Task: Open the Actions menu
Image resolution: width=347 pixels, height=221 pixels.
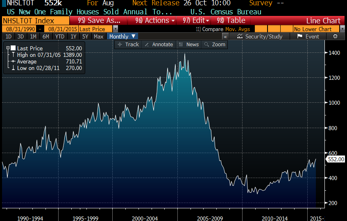Action: click(x=155, y=20)
